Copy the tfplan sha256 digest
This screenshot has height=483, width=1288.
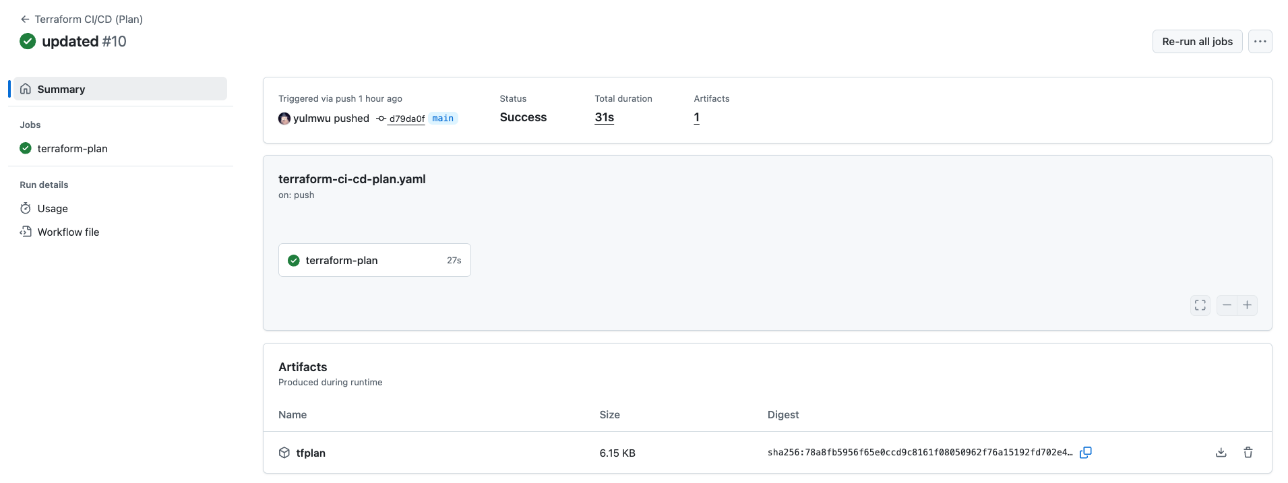pos(1086,453)
